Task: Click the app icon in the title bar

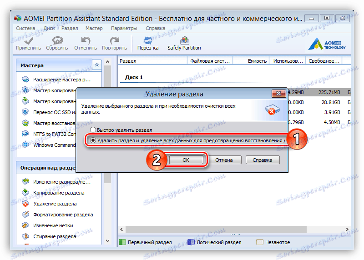Action: point(18,18)
